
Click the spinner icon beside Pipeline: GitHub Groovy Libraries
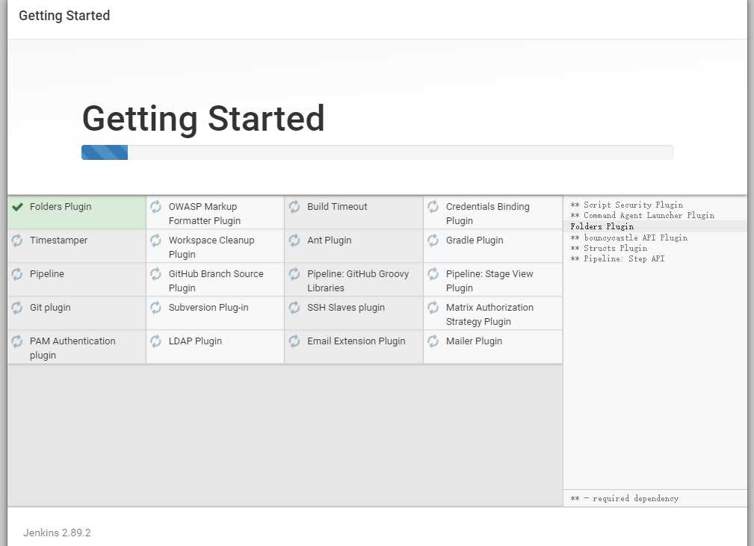294,274
